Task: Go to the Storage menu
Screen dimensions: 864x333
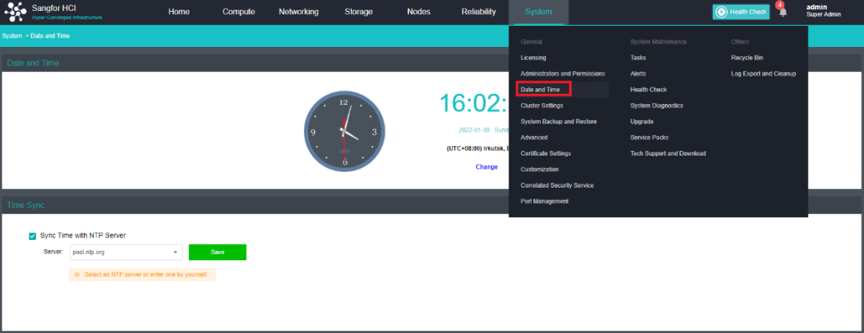Action: pyautogui.click(x=359, y=12)
